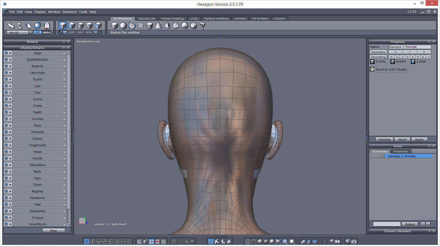Select the 3D axis manipulator icon

[211, 242]
